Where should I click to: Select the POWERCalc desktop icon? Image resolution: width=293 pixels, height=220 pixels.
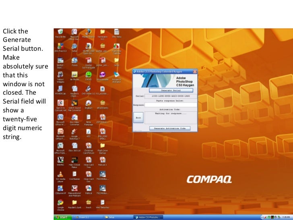tap(60, 90)
